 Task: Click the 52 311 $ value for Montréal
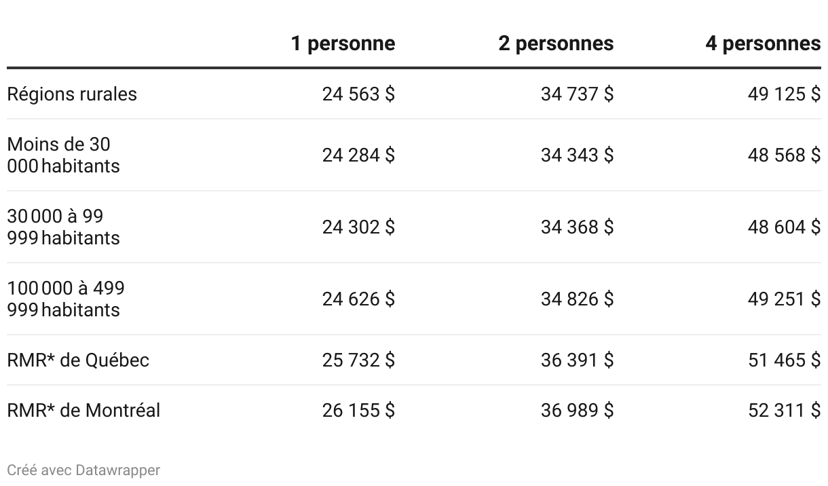(x=784, y=411)
